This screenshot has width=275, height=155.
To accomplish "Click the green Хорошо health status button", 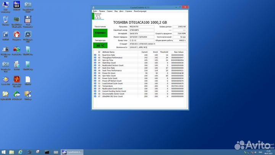I will click(100, 33).
